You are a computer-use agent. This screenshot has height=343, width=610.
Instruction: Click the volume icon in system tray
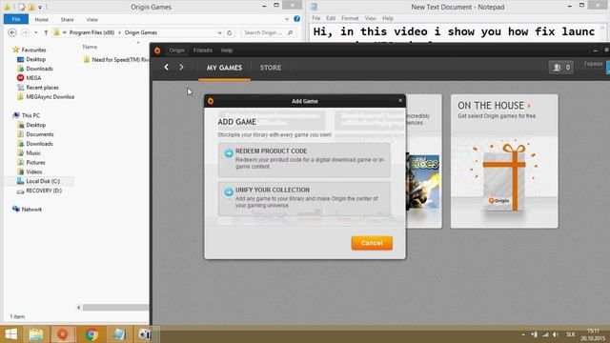click(x=555, y=334)
